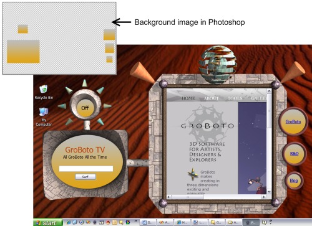
Task: Switch to the D.. taskbar window
Action: pos(148,223)
